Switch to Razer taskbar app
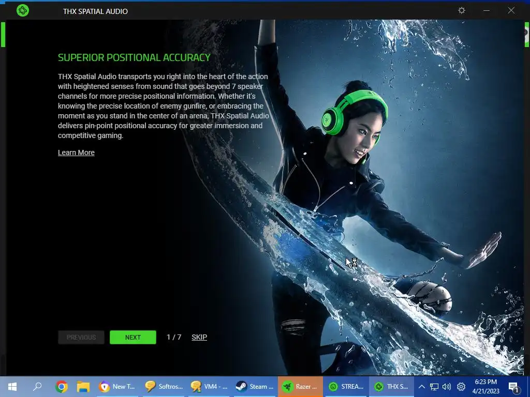This screenshot has width=530, height=397. coord(301,387)
